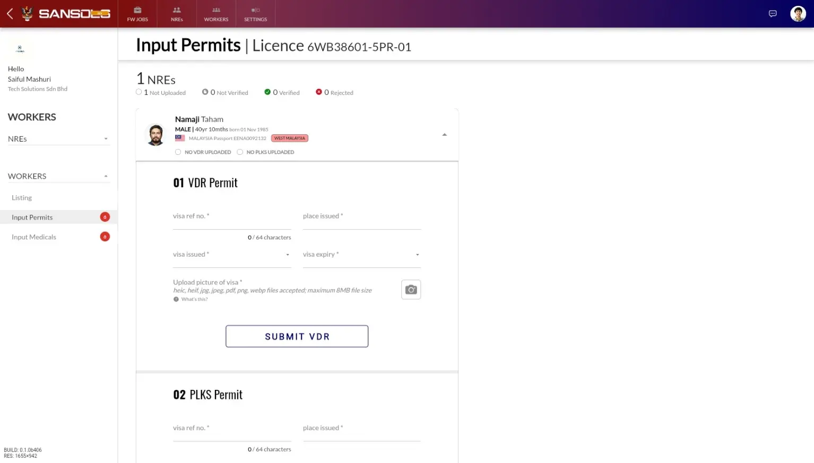Click the back arrow in header

pyautogui.click(x=10, y=14)
